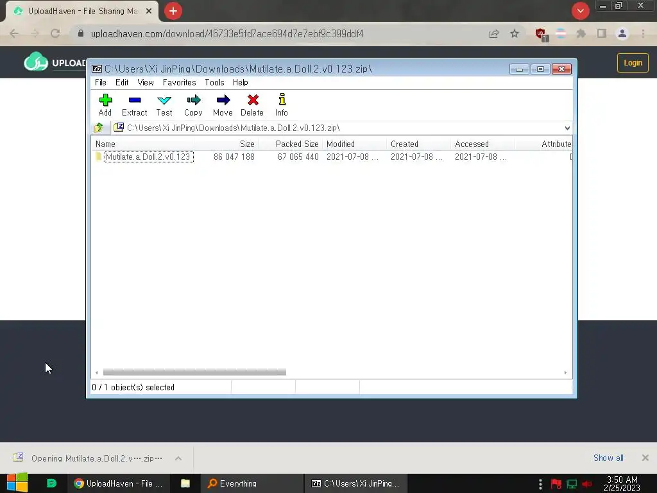This screenshot has height=493, width=657.
Task: Run the Test archive tool
Action: (164, 105)
